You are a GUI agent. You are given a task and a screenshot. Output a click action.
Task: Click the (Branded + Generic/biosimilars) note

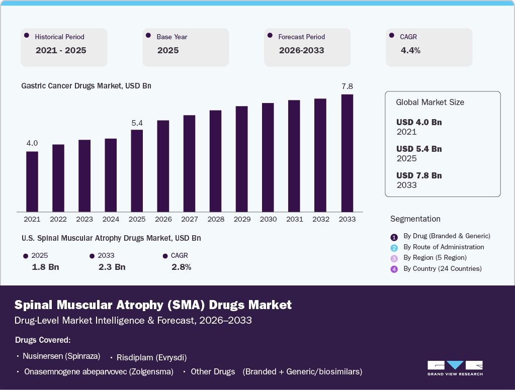(x=302, y=371)
